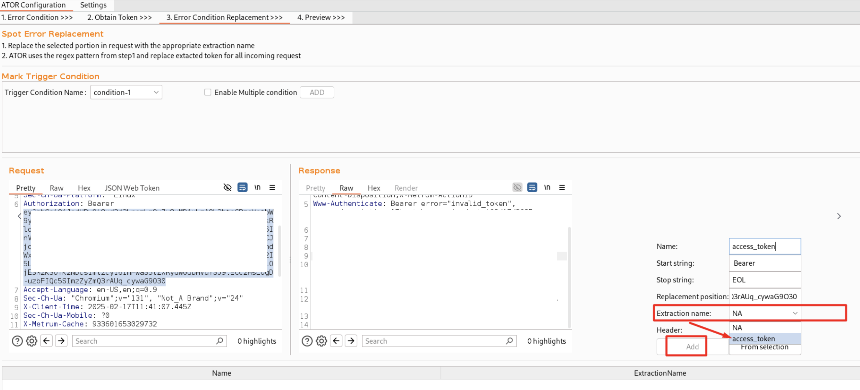Click the From selection button
860x390 pixels.
click(764, 348)
